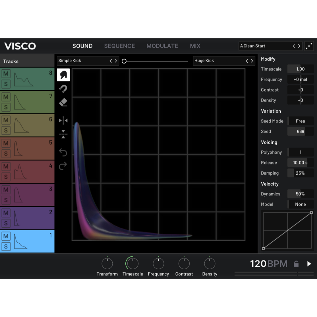
Task: Mute track 1
Action: (6, 236)
